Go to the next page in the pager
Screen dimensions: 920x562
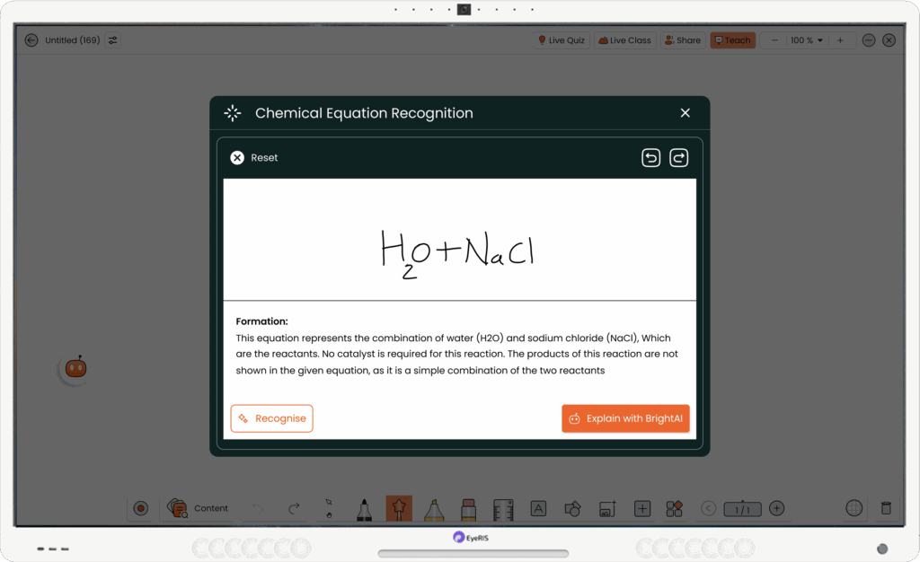(x=777, y=509)
